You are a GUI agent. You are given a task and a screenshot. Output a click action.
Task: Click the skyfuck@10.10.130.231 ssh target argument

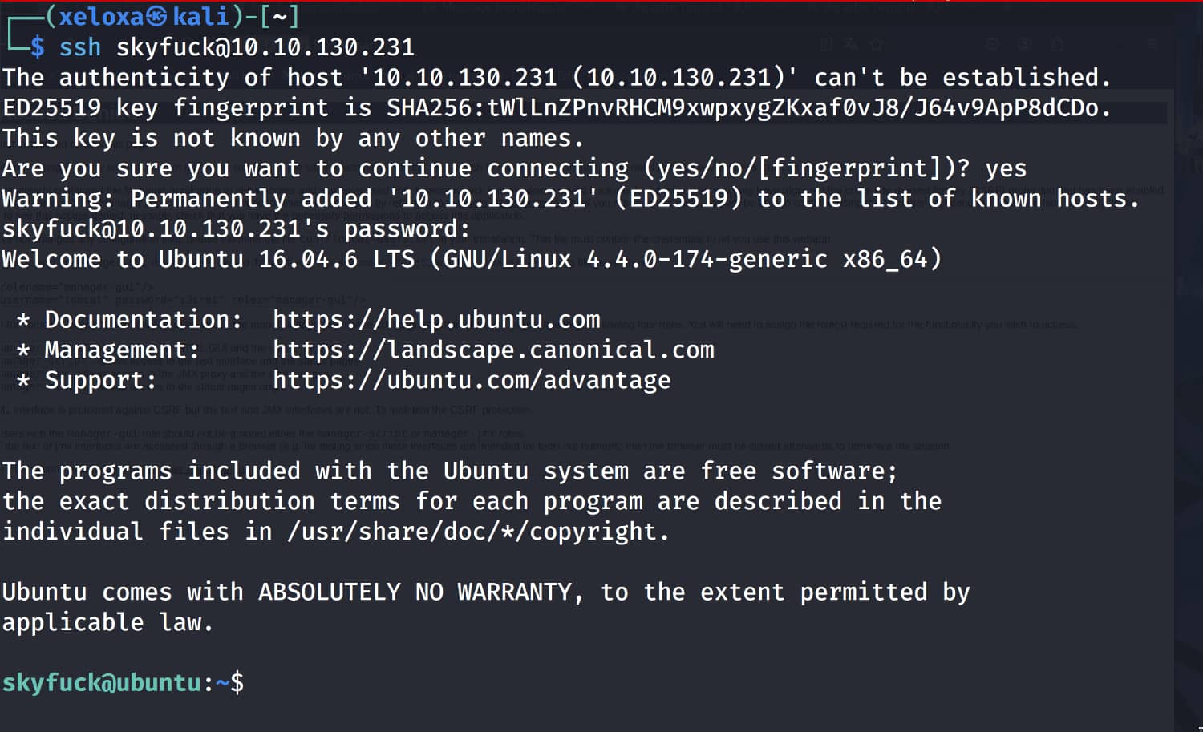tap(265, 47)
